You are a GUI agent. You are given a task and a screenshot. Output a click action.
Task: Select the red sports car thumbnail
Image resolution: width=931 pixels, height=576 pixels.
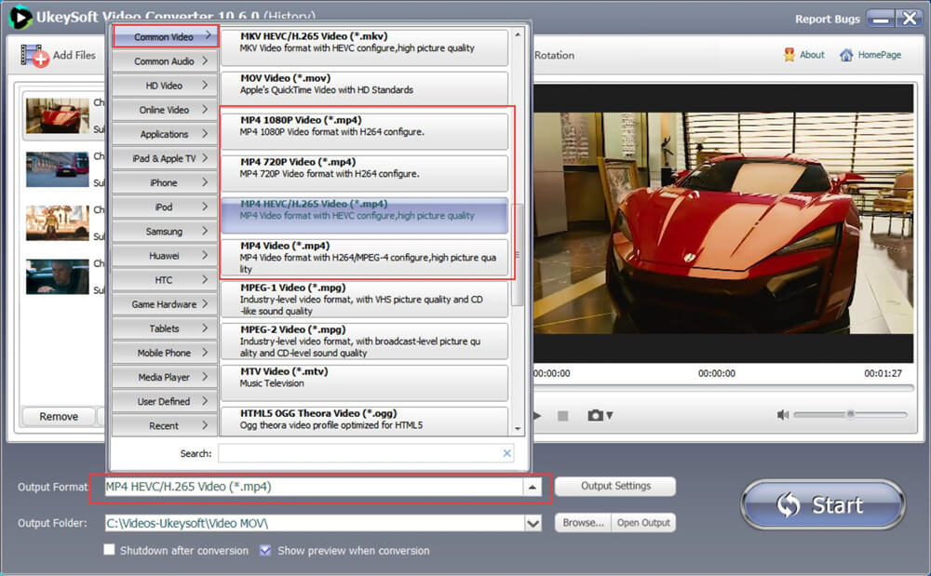pos(57,115)
